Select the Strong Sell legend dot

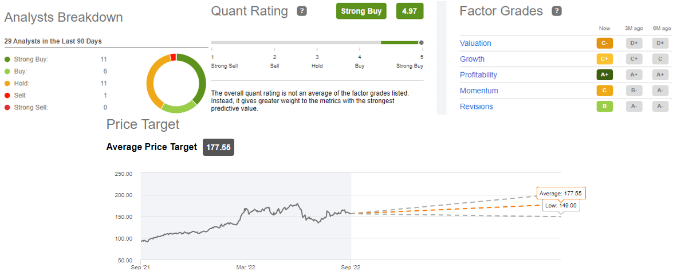(x=7, y=107)
